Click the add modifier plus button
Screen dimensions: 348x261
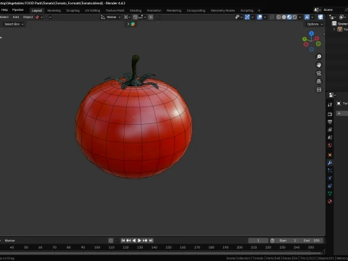coord(339,113)
